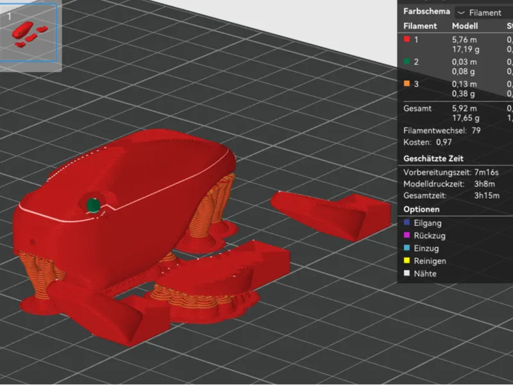Open the Farbschema Filament dropdown

[x=484, y=13]
